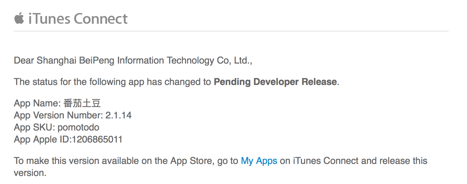Click the word 'Dear' in greeting
The height and width of the screenshot is (184, 467).
[x=24, y=61]
